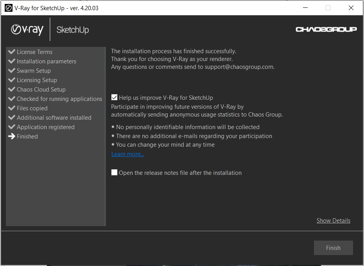Click the Chaos Group logo
Screen dimensions: 364x266
326,29
